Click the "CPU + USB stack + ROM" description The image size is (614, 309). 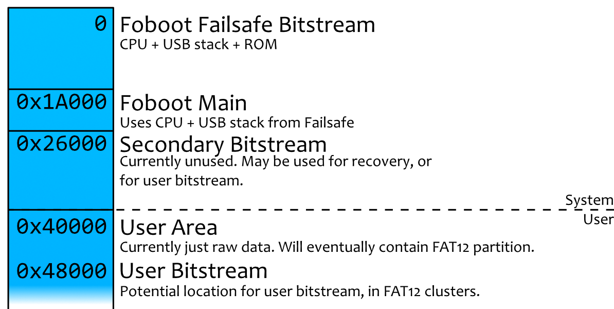coord(198,45)
